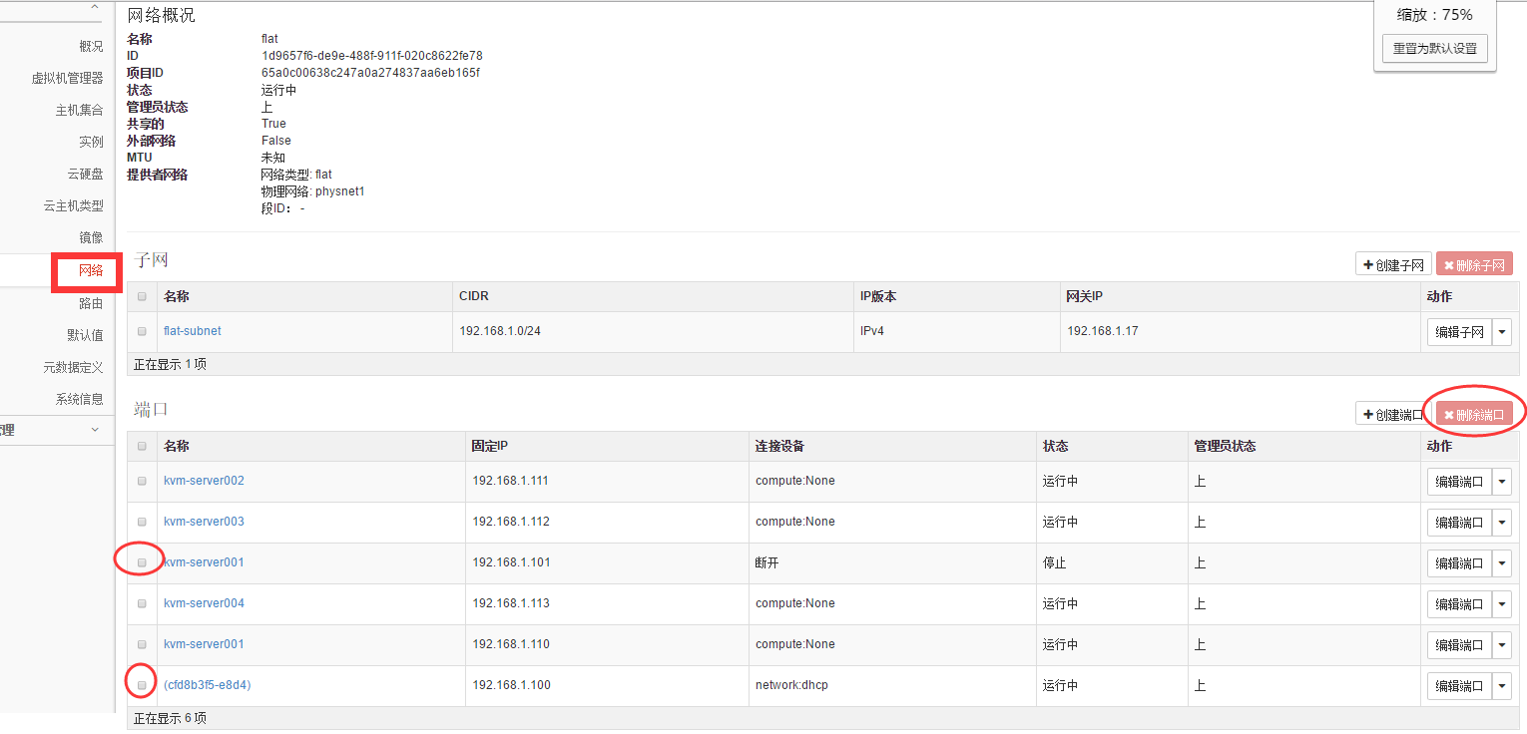
Task: Click the 重置为默认设置 zoom reset button
Action: pos(1434,48)
